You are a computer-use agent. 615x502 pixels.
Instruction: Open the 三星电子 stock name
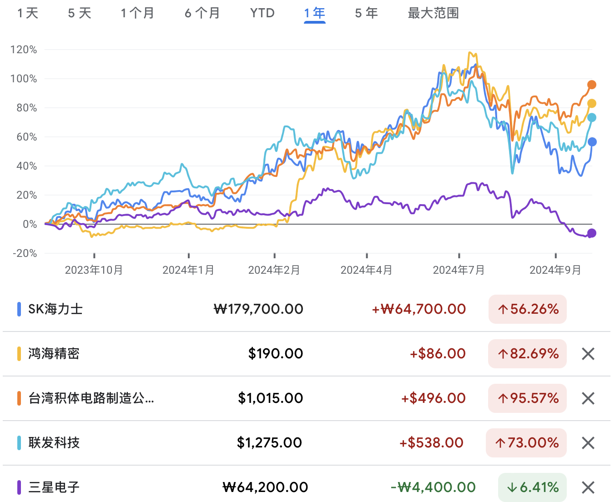click(x=54, y=487)
